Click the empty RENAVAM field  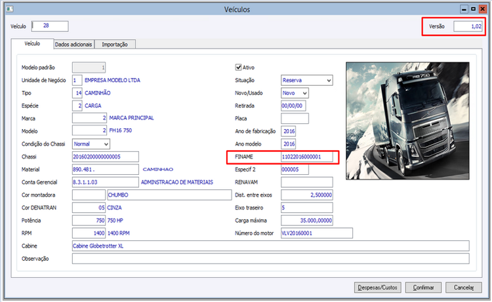point(307,182)
